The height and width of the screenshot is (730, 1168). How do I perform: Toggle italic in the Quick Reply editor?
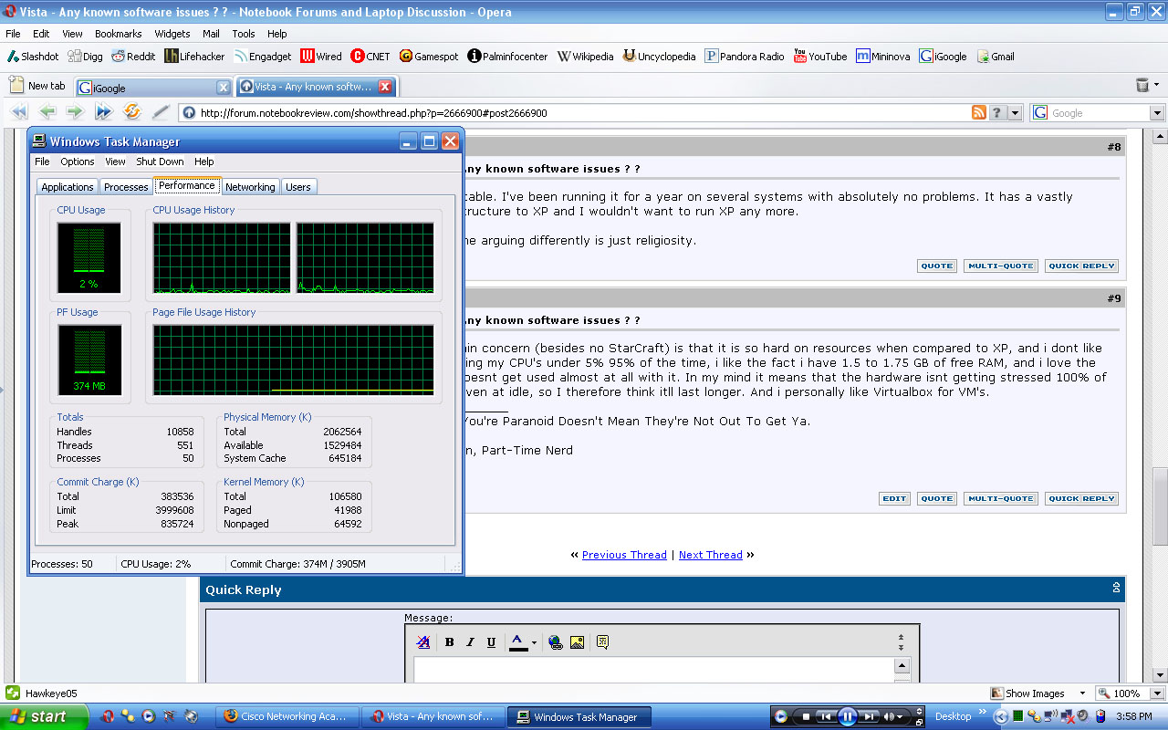(471, 642)
